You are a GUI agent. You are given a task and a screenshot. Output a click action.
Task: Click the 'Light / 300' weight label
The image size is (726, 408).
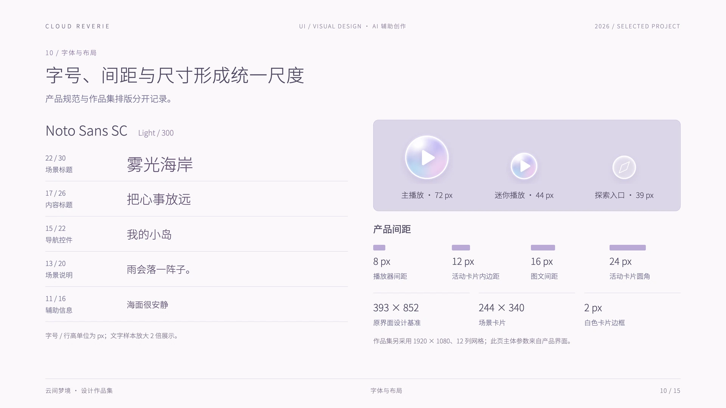coord(156,133)
